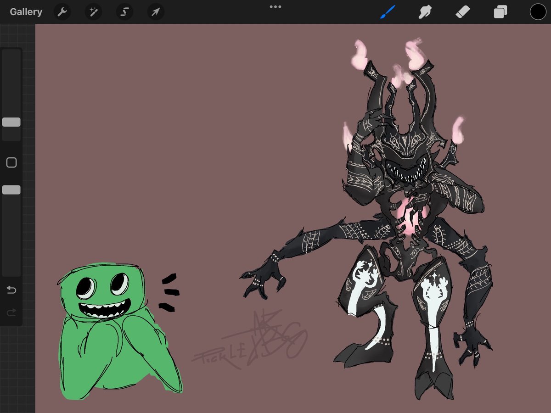Viewport: 551px width, 413px height.
Task: Click the brush size slider handle
Action: pyautogui.click(x=11, y=122)
